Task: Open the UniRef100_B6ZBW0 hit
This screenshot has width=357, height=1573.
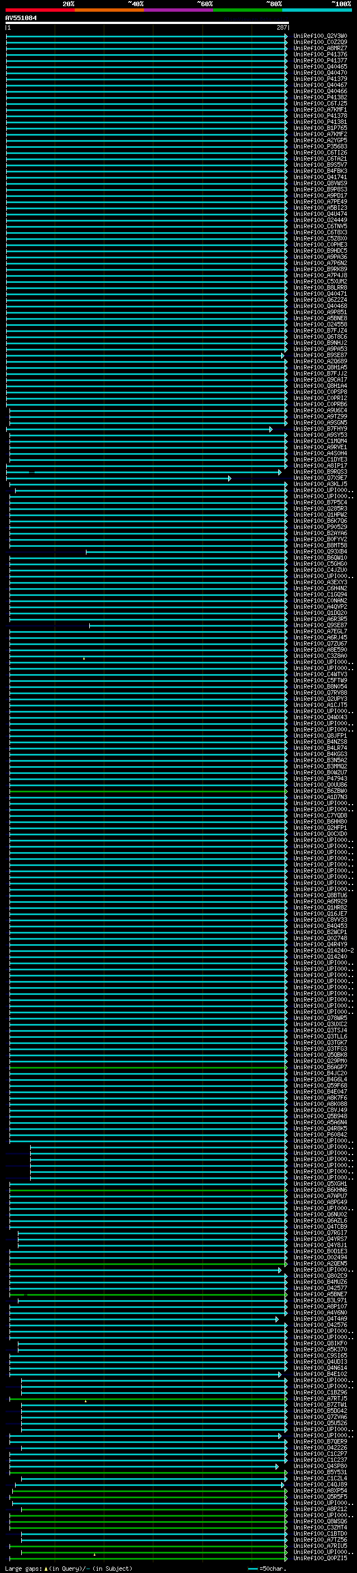Action: pyautogui.click(x=320, y=791)
